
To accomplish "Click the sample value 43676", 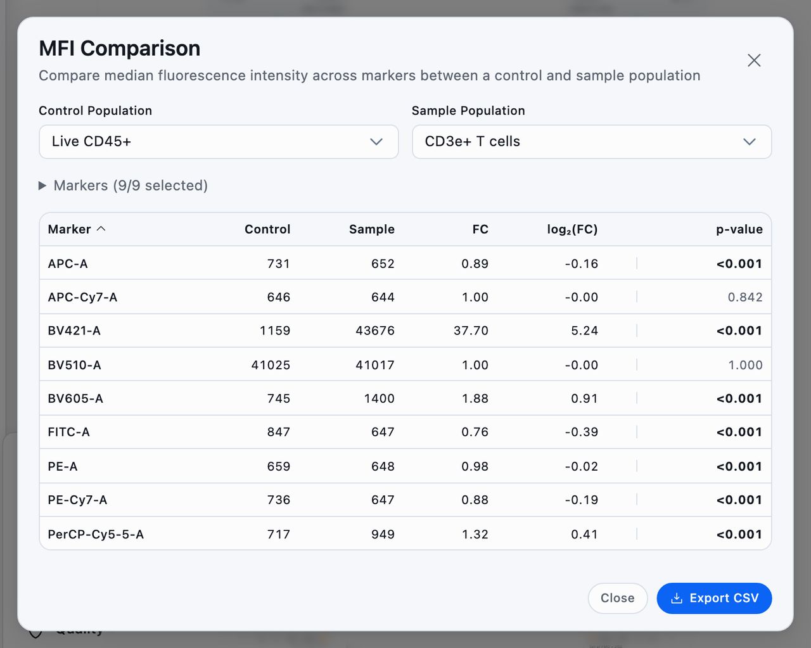I will (375, 331).
